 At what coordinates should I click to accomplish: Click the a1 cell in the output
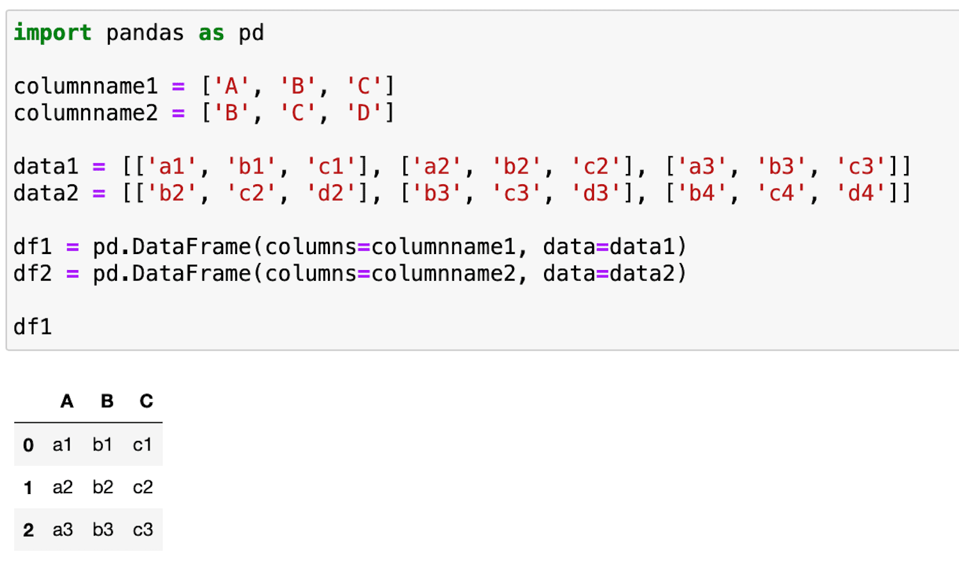click(62, 445)
